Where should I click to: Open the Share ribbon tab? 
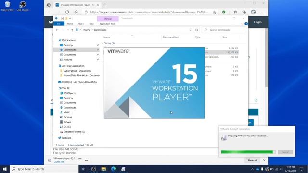click(81, 24)
